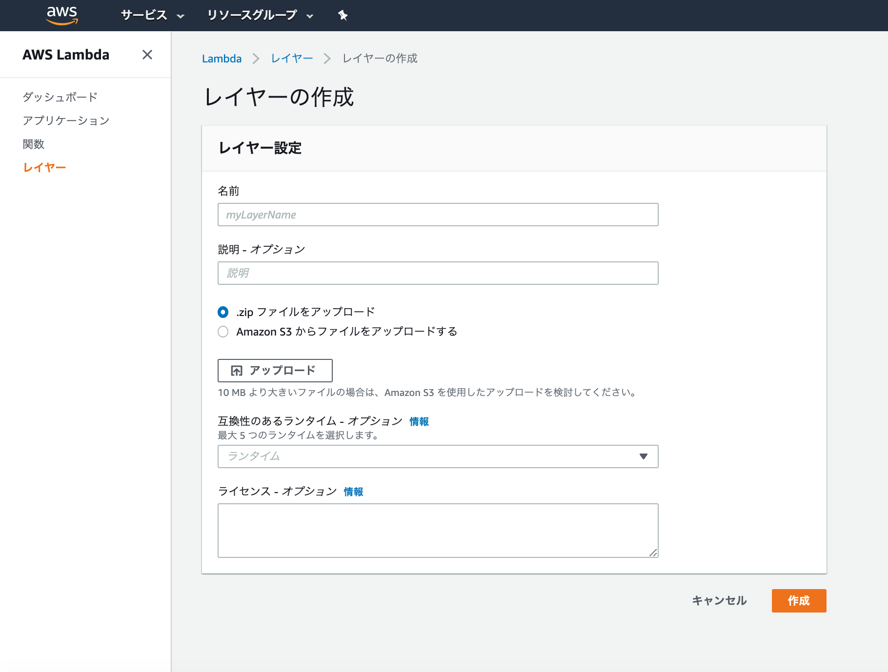Click the upload icon on the アップロード button

click(x=236, y=371)
